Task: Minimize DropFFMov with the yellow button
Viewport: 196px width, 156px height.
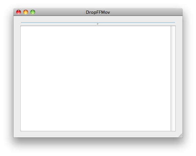Action: coord(26,12)
